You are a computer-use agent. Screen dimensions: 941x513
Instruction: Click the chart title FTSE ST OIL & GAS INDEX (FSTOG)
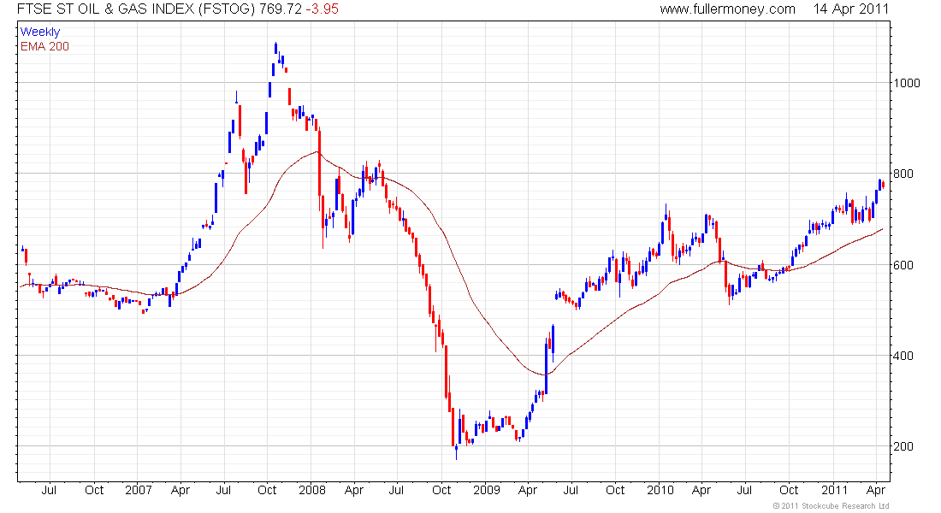tap(136, 9)
